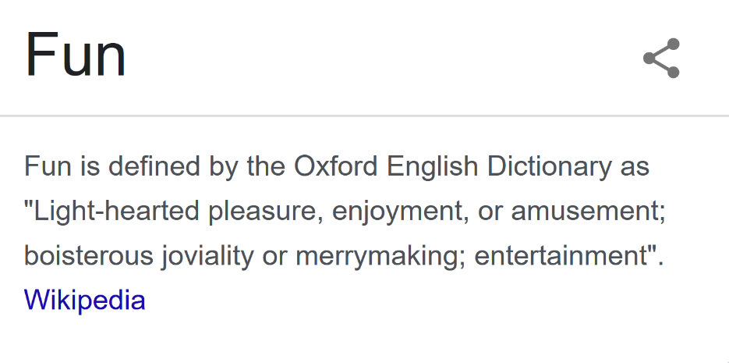Viewport: 729px width, 363px height.
Task: Click the word English in the first line
Action: coord(433,166)
